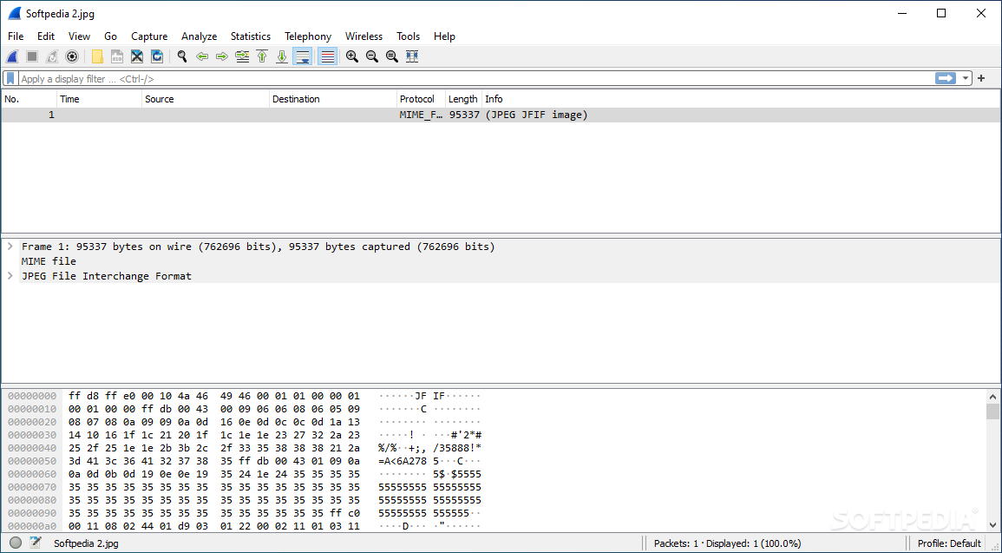Click the restart current capture icon
Screen dimensions: 1002x553
click(52, 57)
